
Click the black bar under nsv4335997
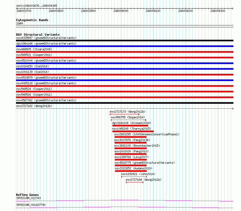point(125,41)
